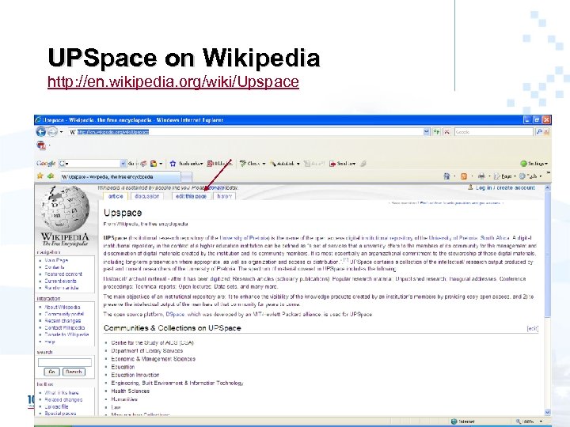Open the address bar history dropdown
Image resolution: width=570 pixels, height=427 pixels.
(x=427, y=132)
